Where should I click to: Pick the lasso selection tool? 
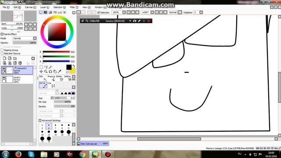[46, 67]
